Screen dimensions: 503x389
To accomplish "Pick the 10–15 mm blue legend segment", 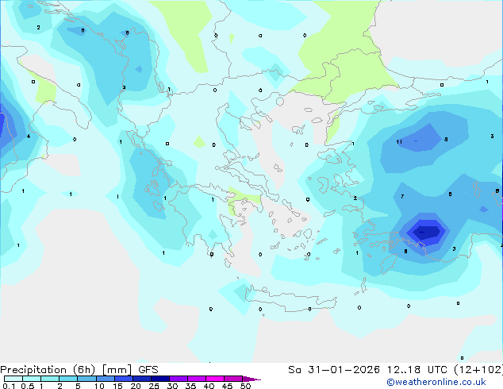I will pyautogui.click(x=106, y=379).
